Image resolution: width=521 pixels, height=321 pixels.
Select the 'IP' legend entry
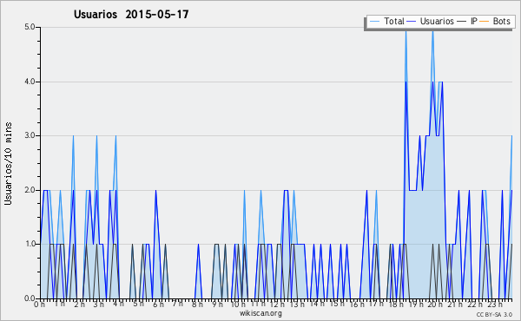point(474,21)
